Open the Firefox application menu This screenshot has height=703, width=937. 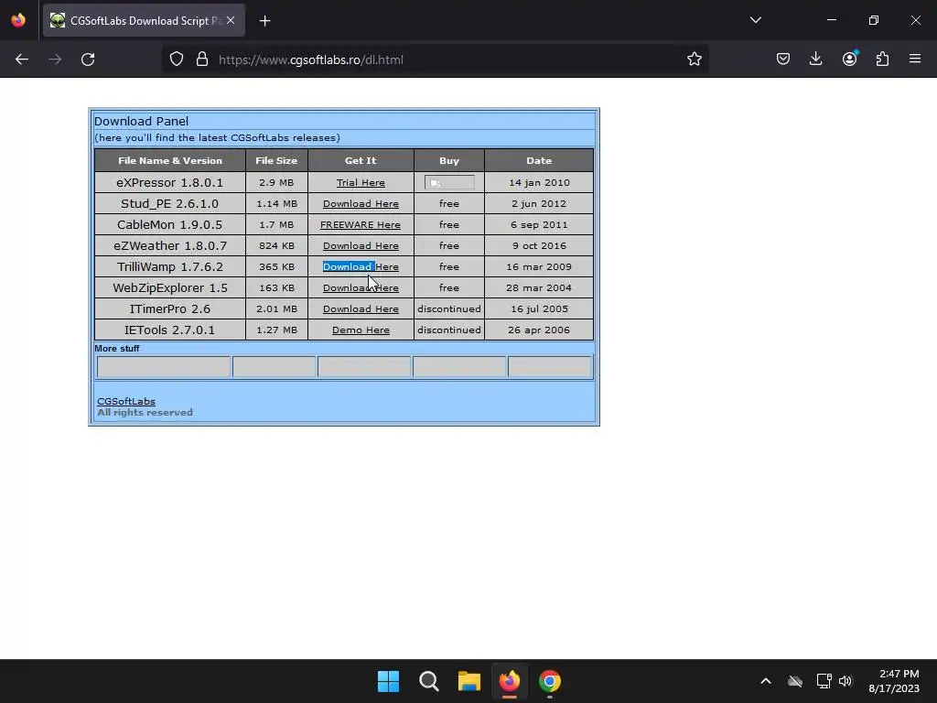915,59
